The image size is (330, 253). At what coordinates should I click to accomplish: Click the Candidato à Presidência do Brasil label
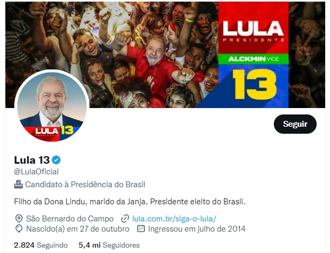[x=85, y=185]
